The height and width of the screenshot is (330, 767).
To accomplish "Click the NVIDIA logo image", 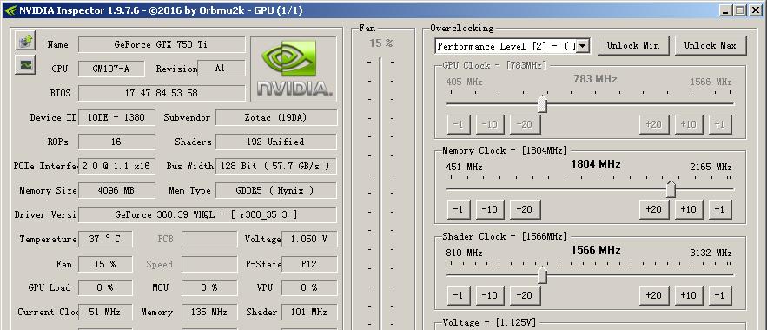I will 294,69.
